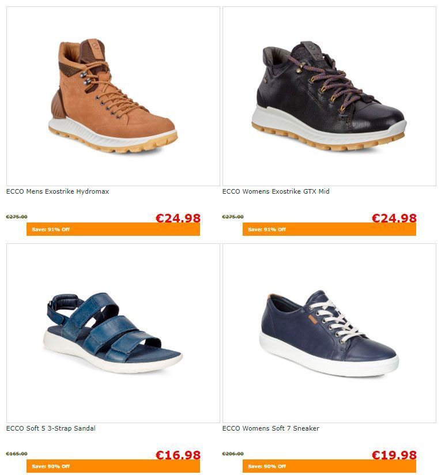Viewport: 445px width, 475px height.
Task: Click the crossed-out €165.00 sandal price
Action: [x=17, y=454]
